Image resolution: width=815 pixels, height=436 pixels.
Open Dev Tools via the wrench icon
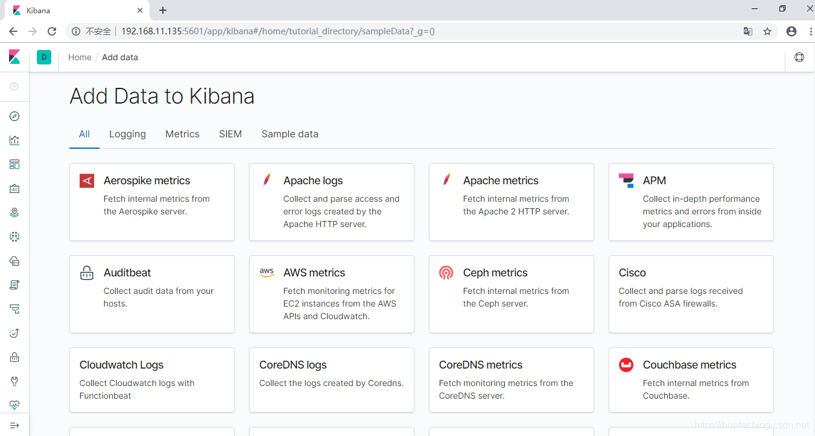tap(14, 381)
